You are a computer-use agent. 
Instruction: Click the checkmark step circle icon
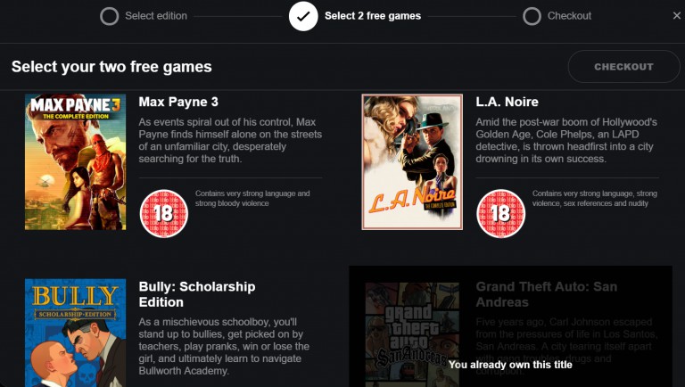click(303, 16)
